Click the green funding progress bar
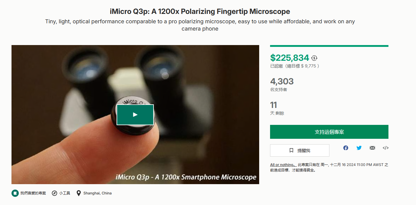The image size is (416, 205). [x=329, y=46]
